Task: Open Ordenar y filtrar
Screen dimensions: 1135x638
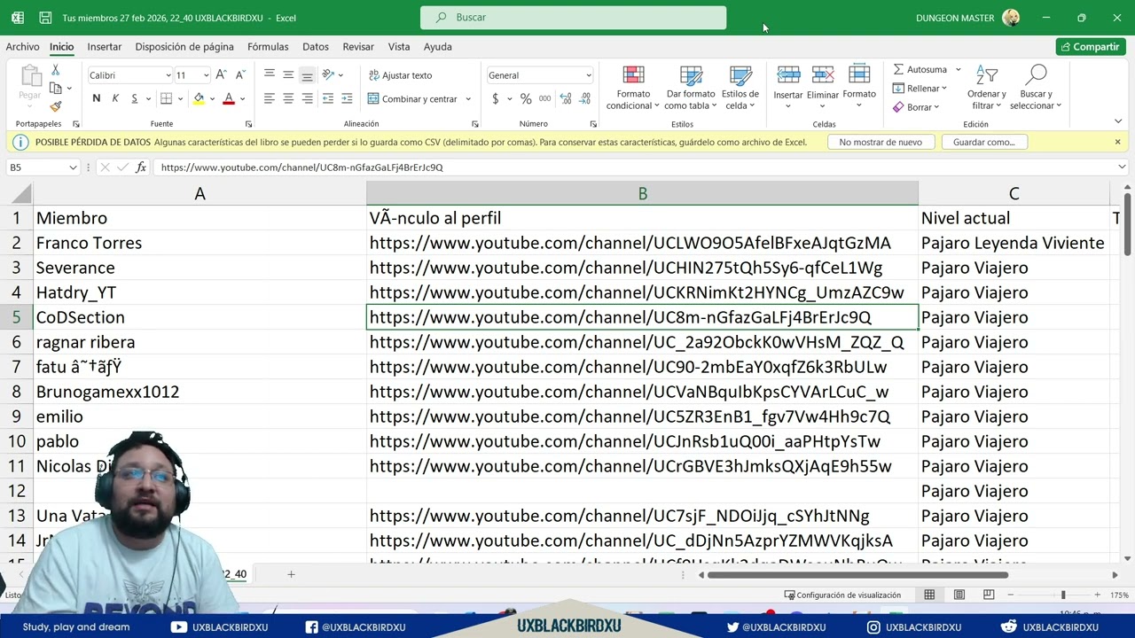Action: point(987,88)
